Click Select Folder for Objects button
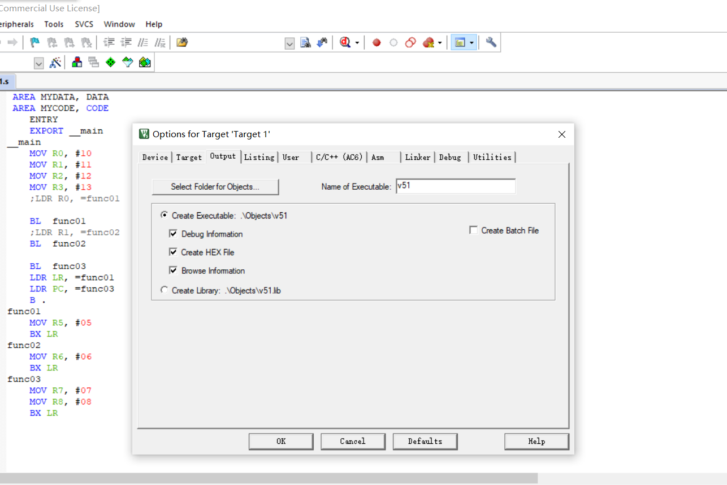The width and height of the screenshot is (727, 485). tap(215, 187)
